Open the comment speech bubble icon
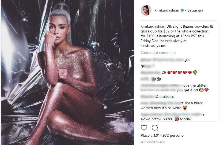The width and height of the screenshot is (220, 145). click(x=155, y=128)
